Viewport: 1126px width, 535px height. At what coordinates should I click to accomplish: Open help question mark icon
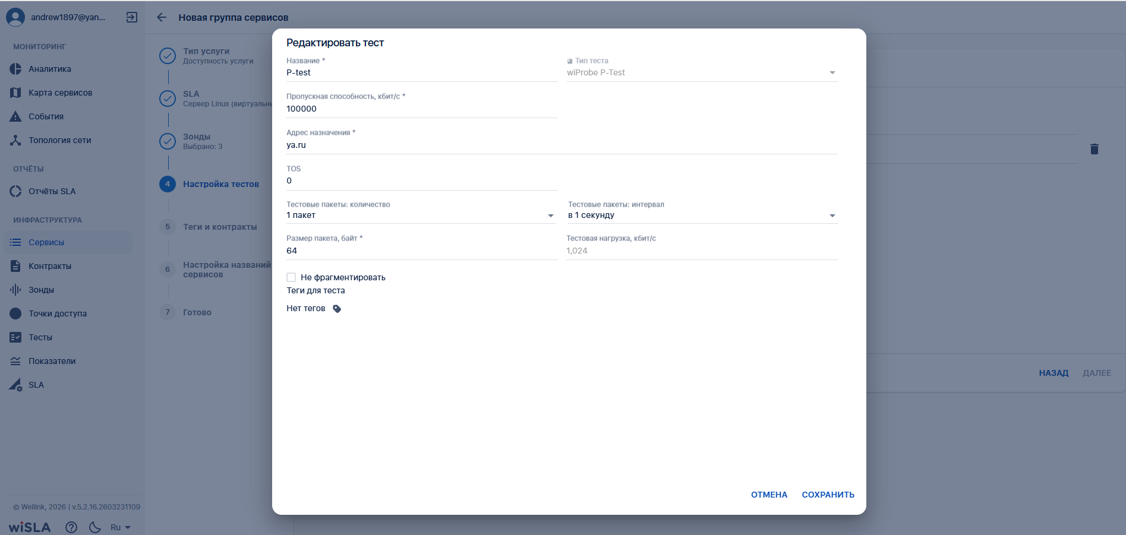point(71,527)
